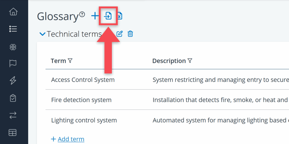Click the Add term link

click(x=71, y=139)
